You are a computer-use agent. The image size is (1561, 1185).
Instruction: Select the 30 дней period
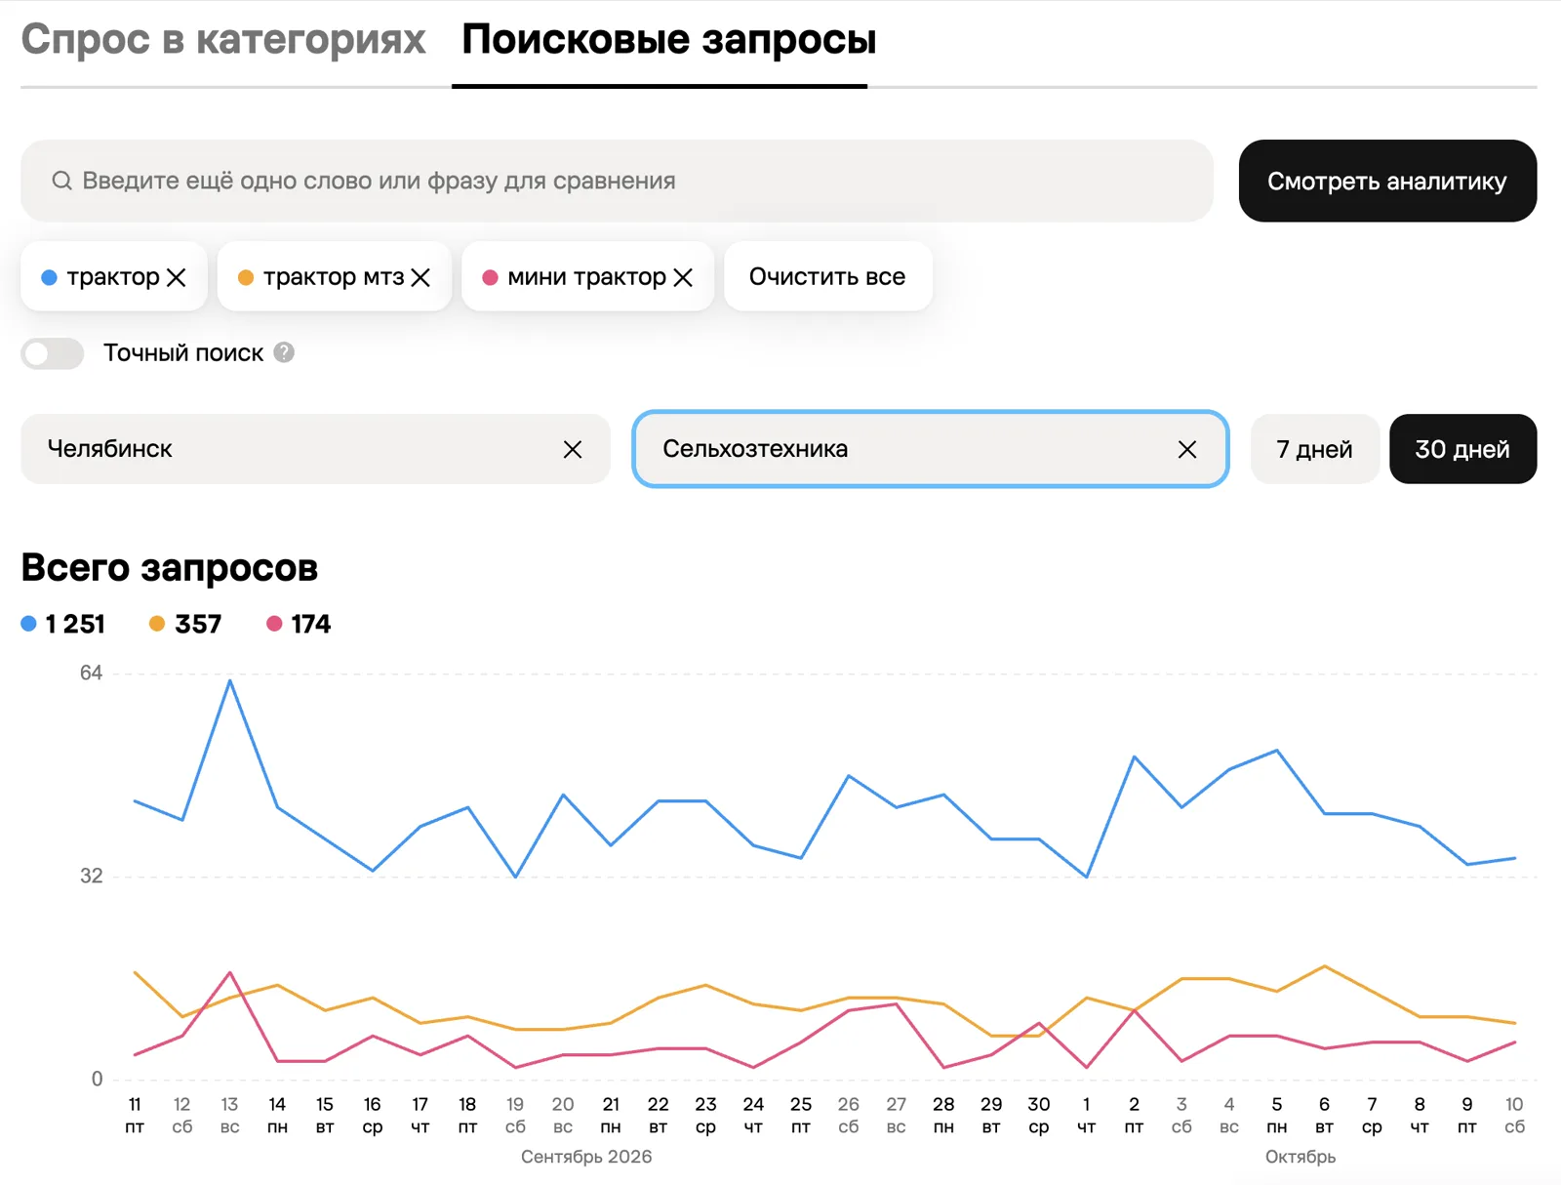(x=1462, y=449)
